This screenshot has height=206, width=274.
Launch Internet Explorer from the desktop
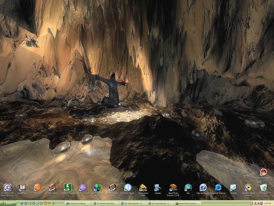coord(218,188)
